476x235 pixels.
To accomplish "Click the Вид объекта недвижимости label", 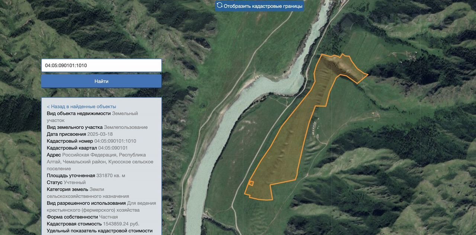I will pos(78,113).
